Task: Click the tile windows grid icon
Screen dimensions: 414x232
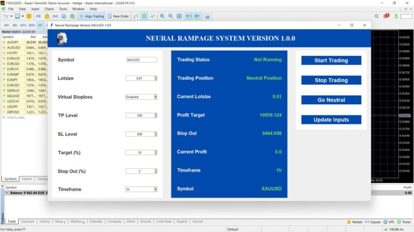Action: (x=180, y=16)
